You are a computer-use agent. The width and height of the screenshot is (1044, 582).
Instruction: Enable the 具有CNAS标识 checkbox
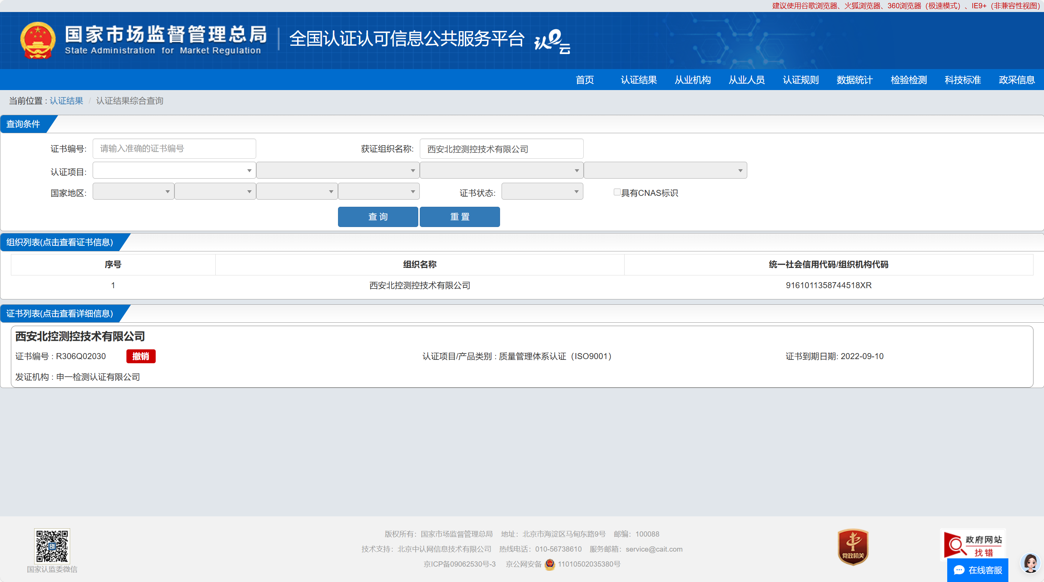617,192
